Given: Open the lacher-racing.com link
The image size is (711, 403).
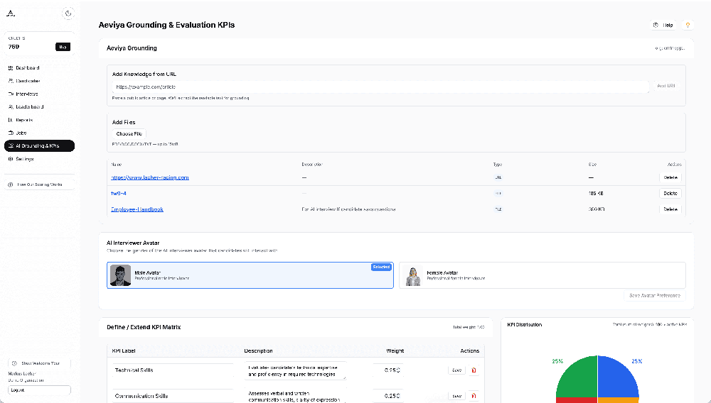Looking at the screenshot, I should tap(150, 178).
